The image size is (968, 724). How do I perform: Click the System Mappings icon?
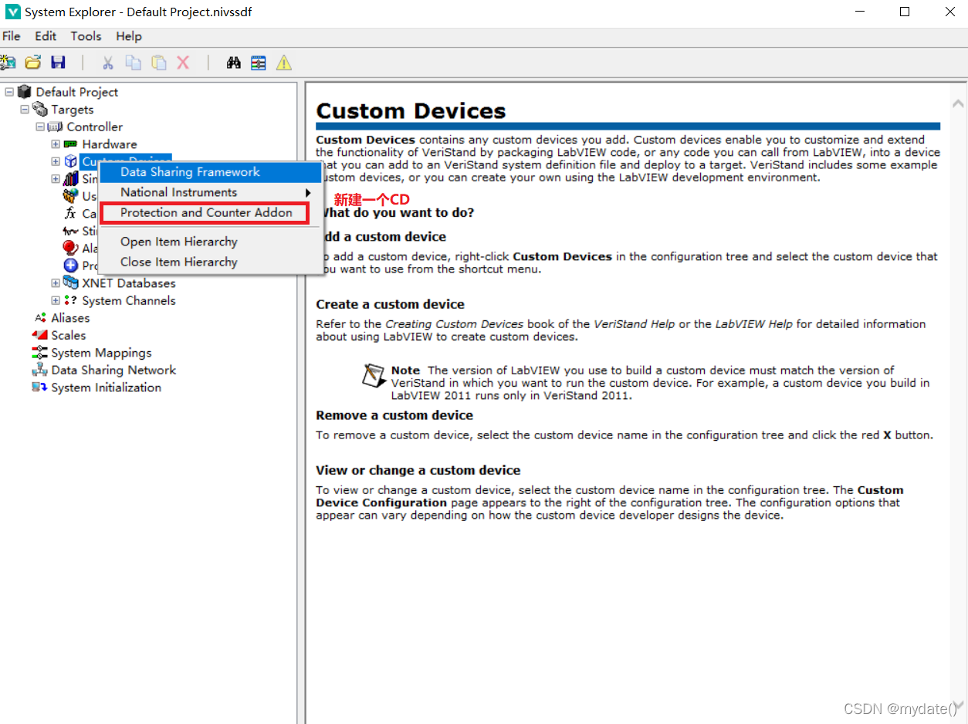pos(40,353)
